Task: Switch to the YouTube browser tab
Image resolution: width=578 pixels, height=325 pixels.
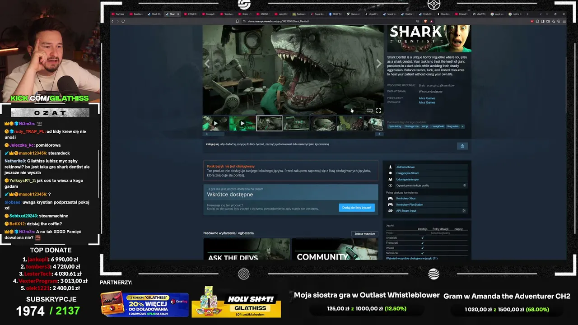Action: tap(118, 14)
